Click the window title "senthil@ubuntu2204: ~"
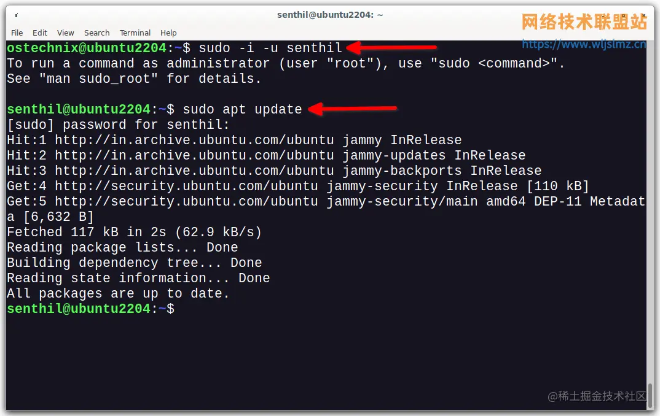 (x=330, y=15)
